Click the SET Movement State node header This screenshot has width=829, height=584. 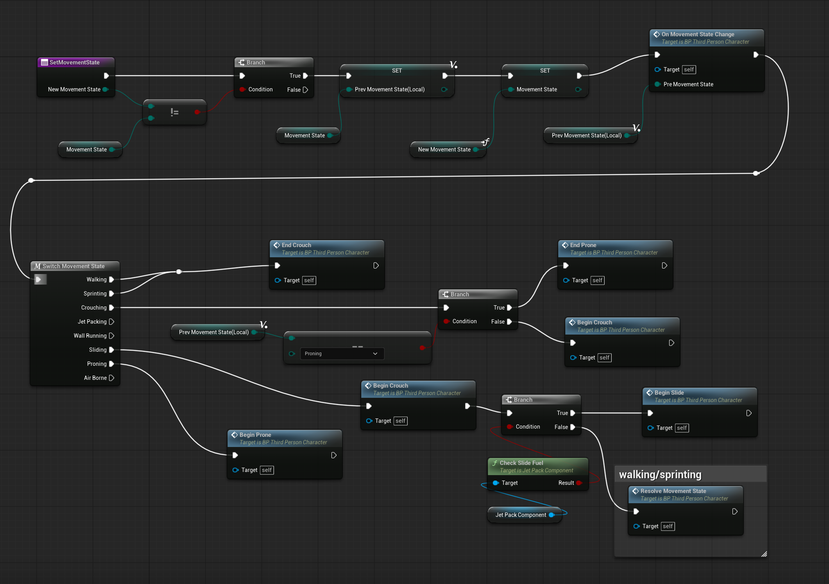pyautogui.click(x=544, y=71)
